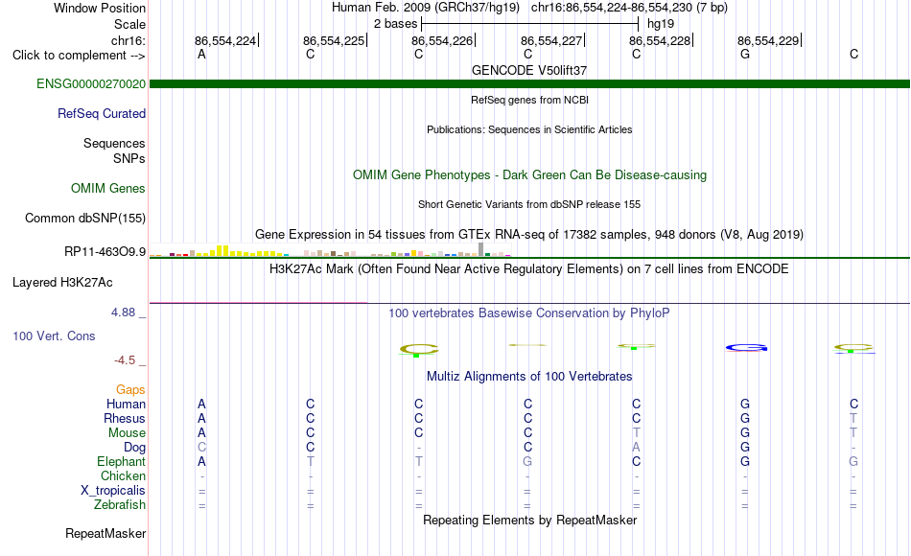
Task: Click 'Repeating Elements by RepeatMasker' title
Action: [x=529, y=520]
